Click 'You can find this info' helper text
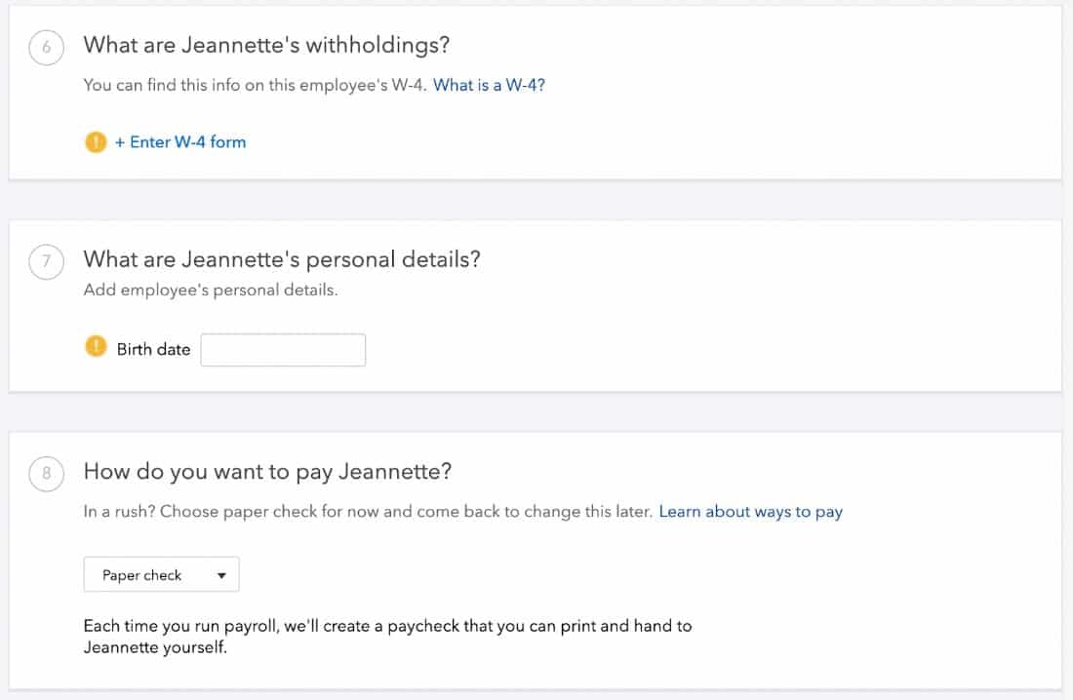Viewport: 1073px width, 700px height. click(x=256, y=86)
